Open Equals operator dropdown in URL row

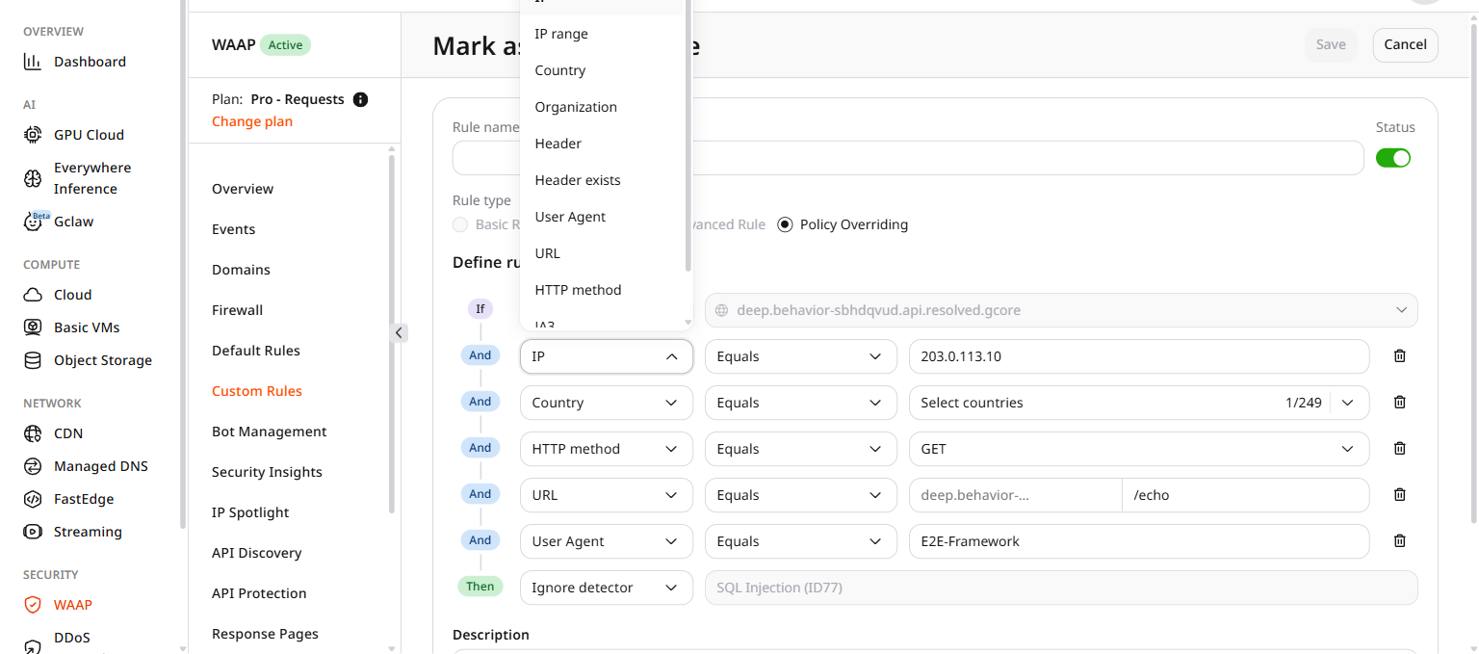(x=801, y=495)
